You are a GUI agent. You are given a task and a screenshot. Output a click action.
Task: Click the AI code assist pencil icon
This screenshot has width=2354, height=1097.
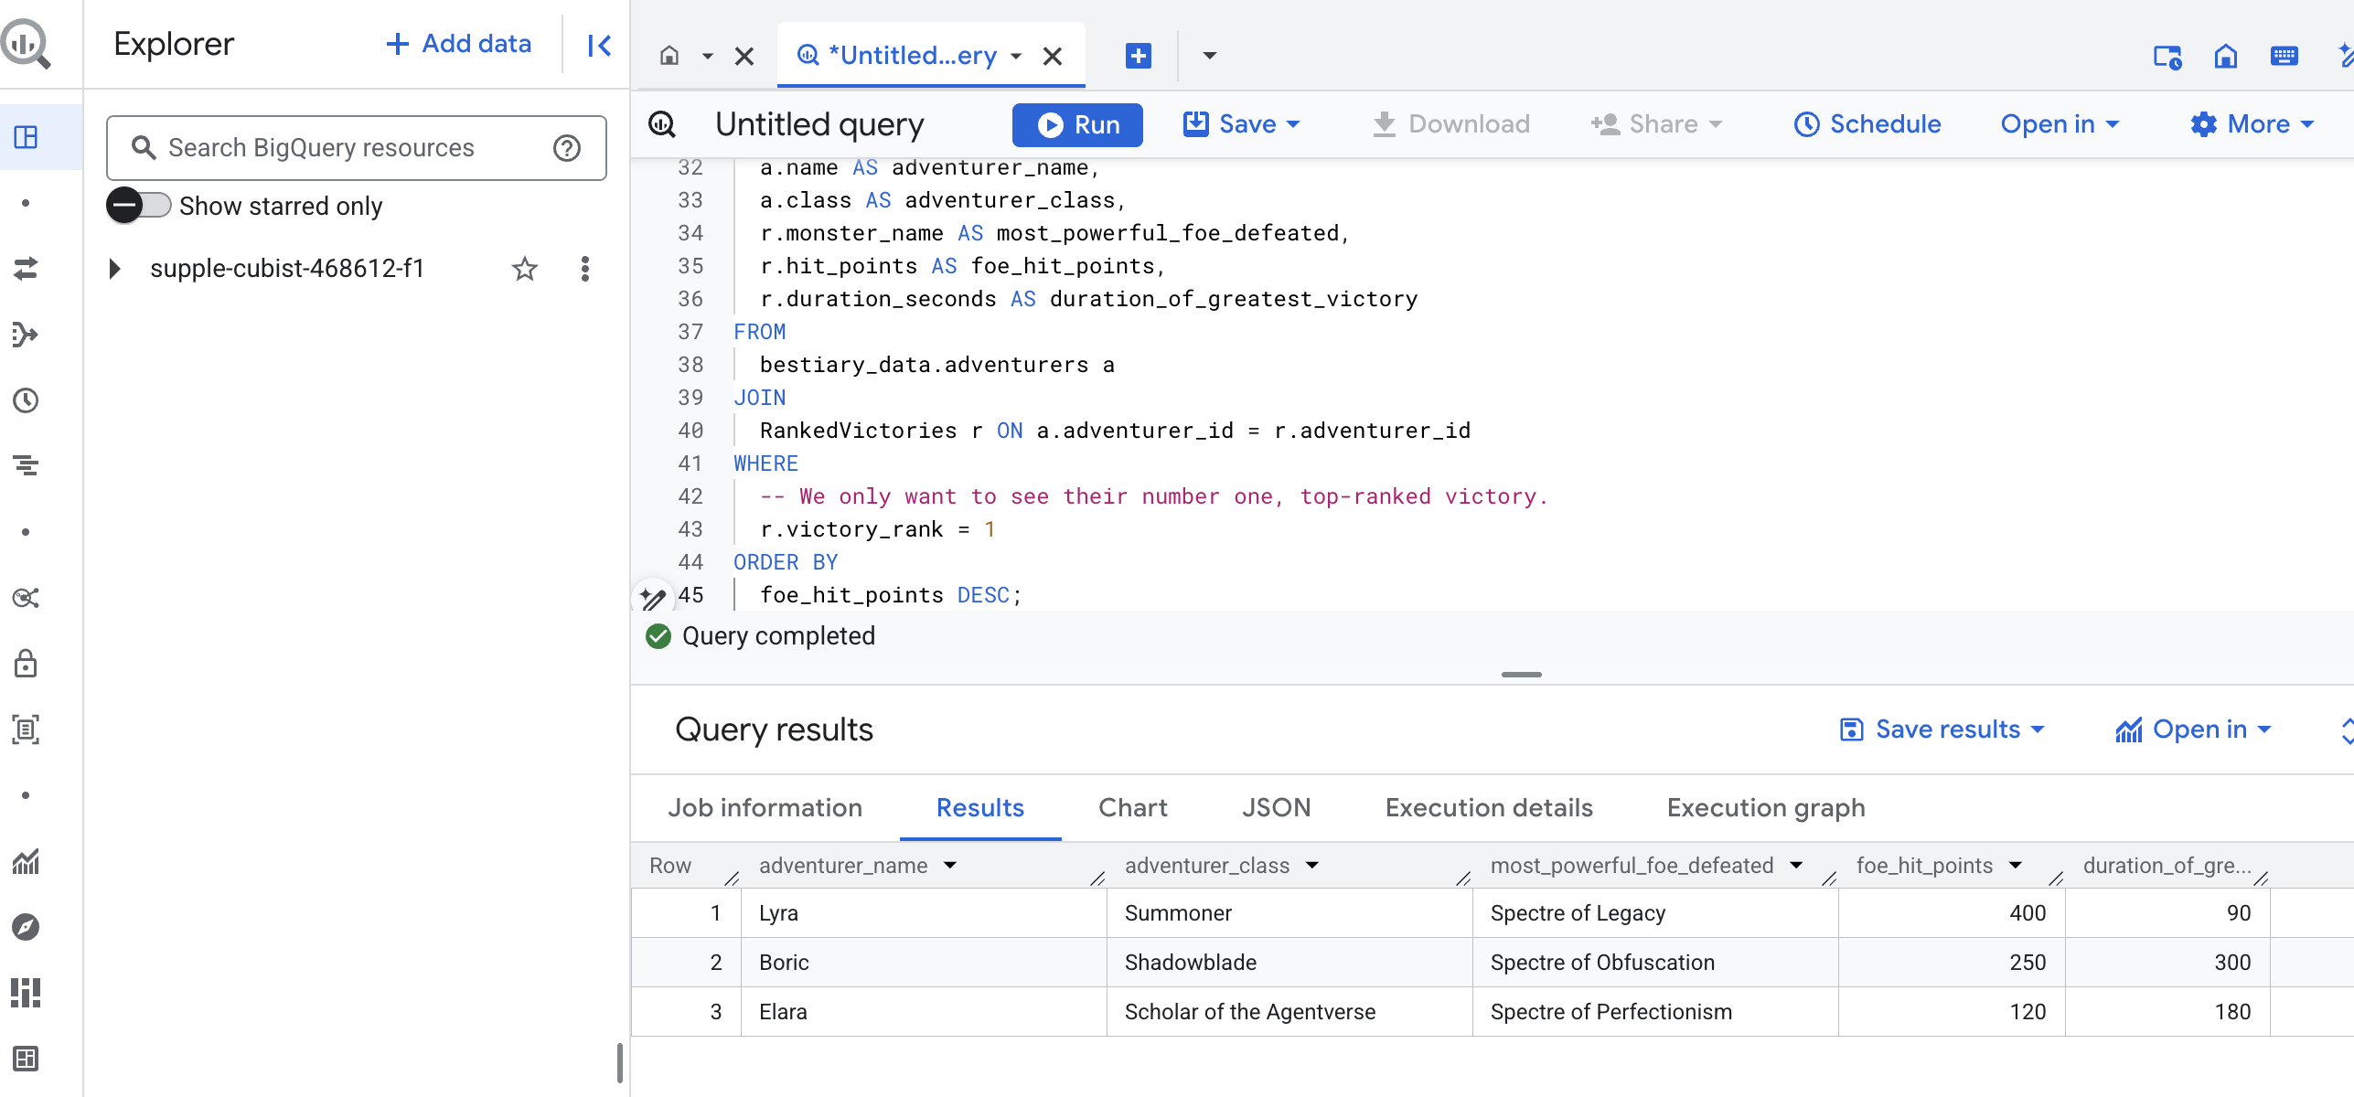(x=652, y=599)
